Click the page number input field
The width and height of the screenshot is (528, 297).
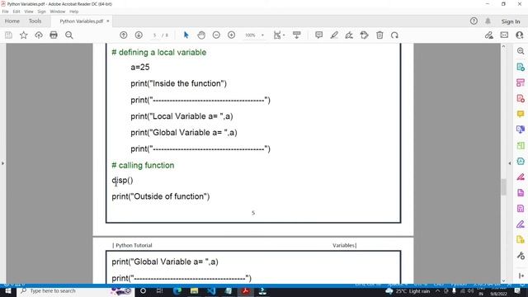pyautogui.click(x=154, y=35)
